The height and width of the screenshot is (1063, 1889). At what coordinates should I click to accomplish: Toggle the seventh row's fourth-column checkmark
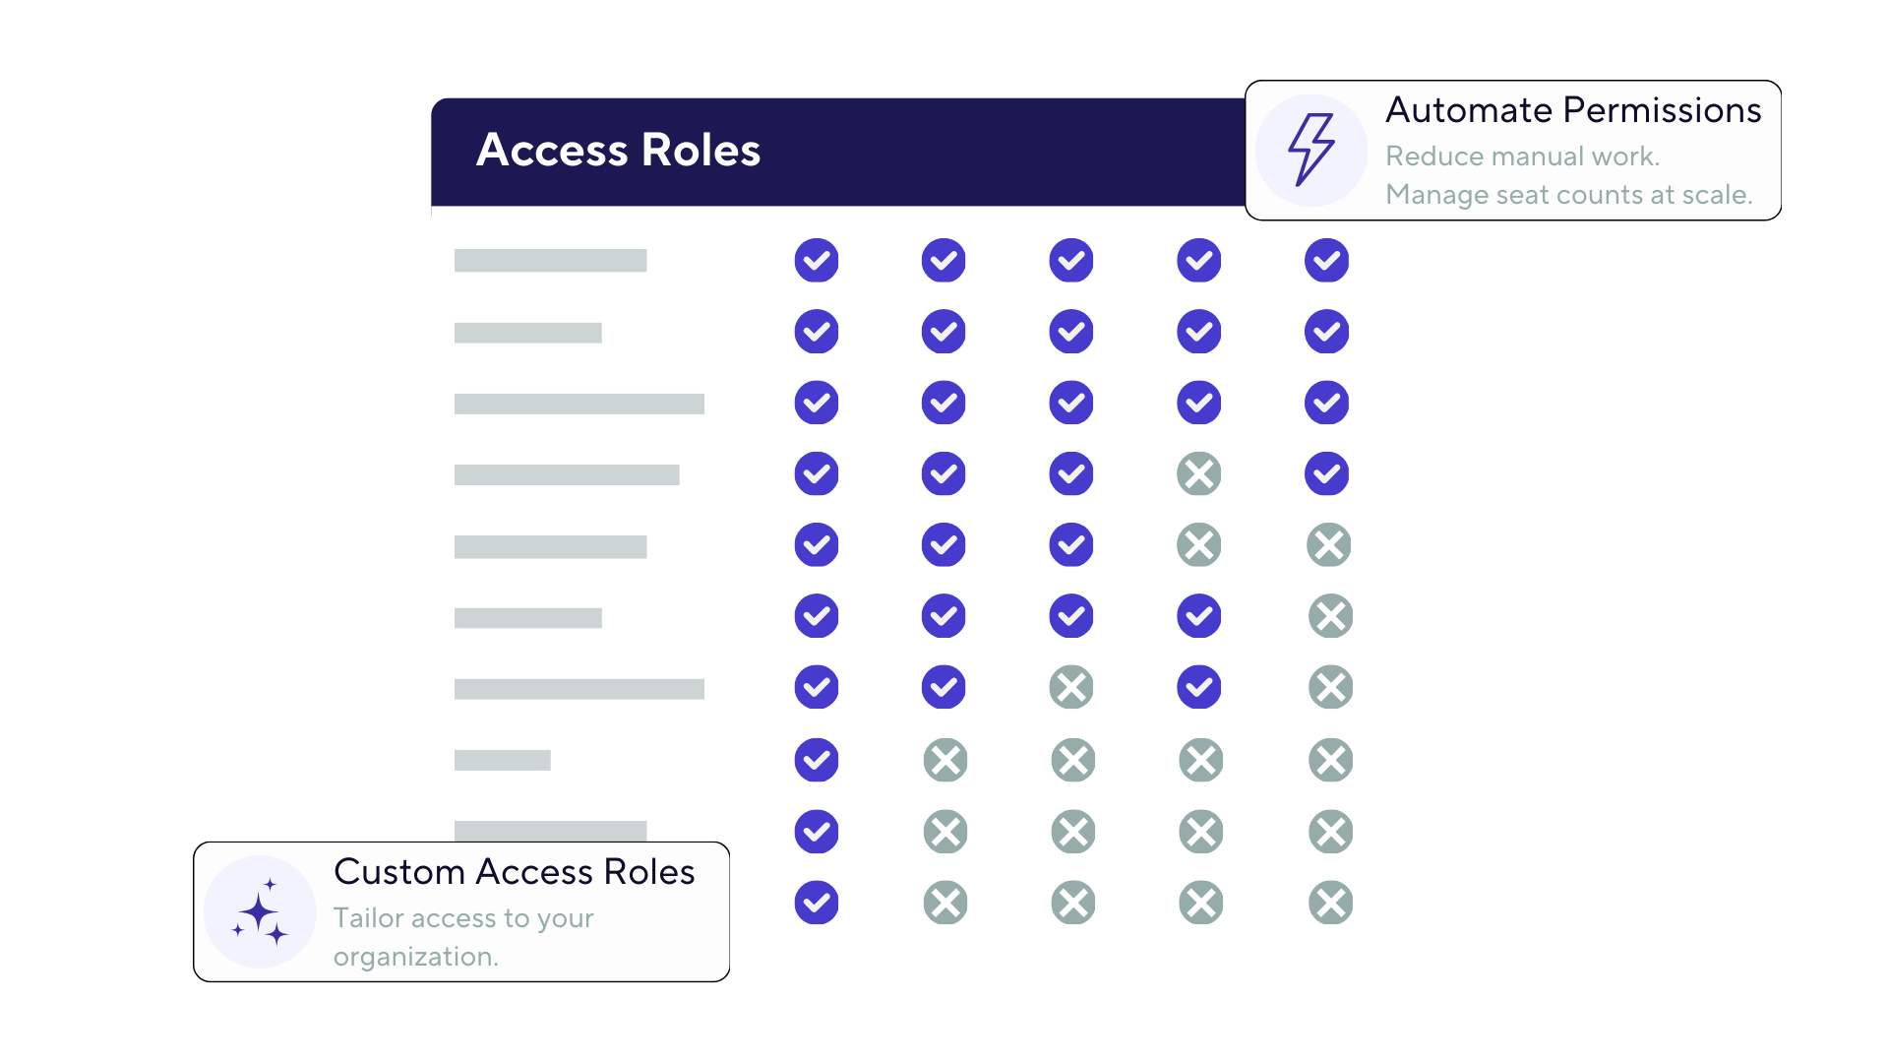point(1198,688)
